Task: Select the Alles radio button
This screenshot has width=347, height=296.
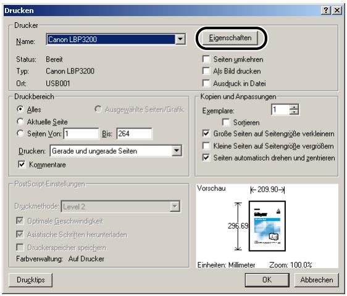Action: [20, 109]
